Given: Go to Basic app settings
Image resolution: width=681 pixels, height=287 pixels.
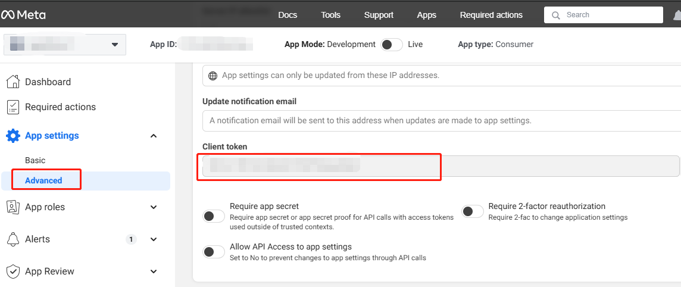Looking at the screenshot, I should 35,160.
